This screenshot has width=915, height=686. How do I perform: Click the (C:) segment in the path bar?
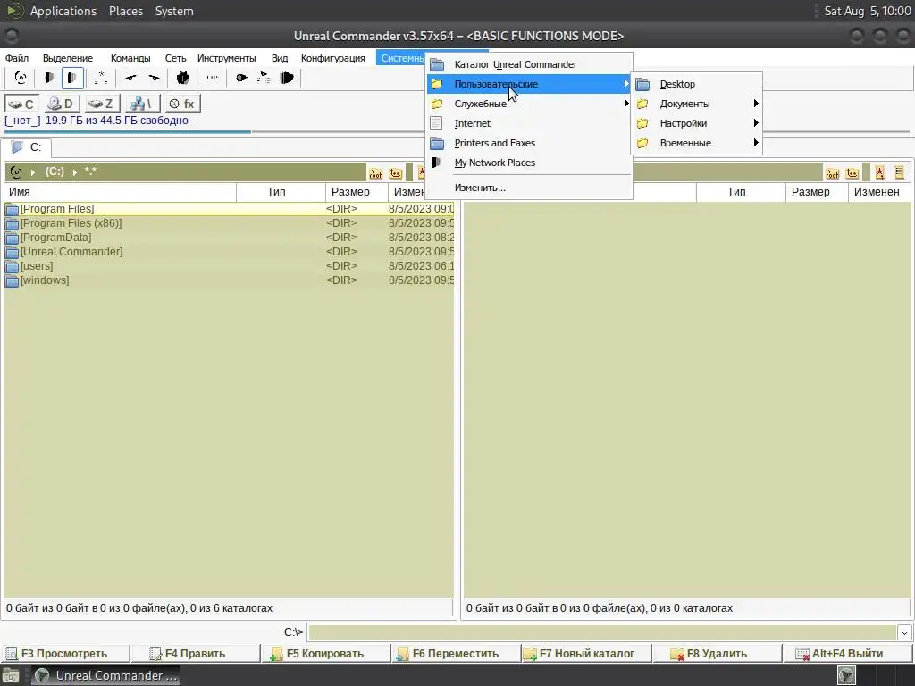[55, 171]
